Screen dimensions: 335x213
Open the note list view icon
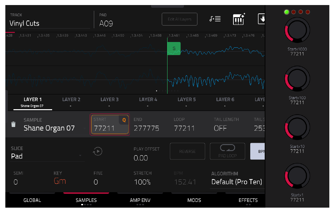215,19
